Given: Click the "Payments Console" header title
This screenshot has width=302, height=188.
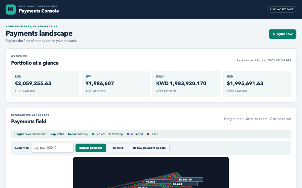Looking at the screenshot, I should [x=39, y=11].
